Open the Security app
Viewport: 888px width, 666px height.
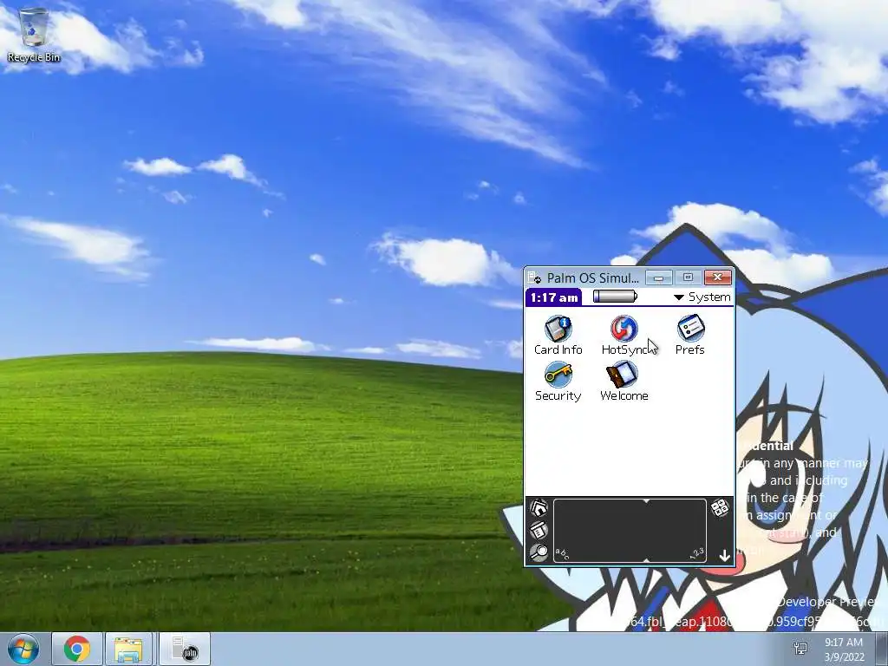[x=558, y=382]
